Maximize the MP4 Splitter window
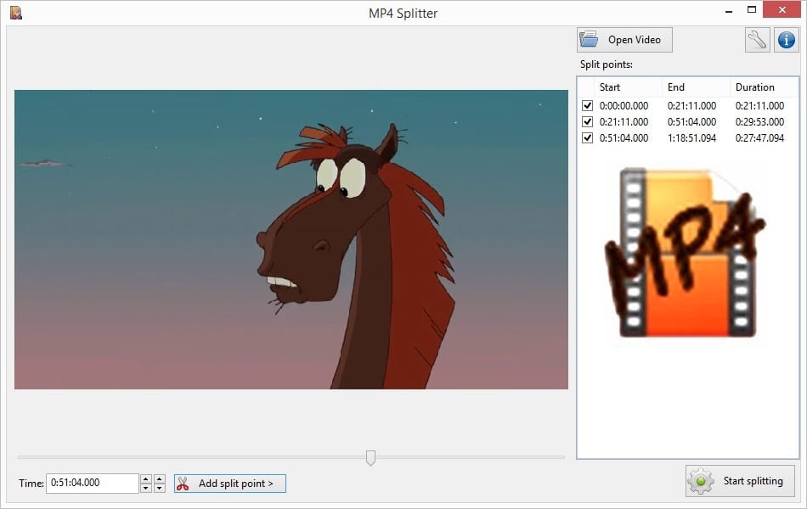Screen dimensions: 807x509 point(752,10)
